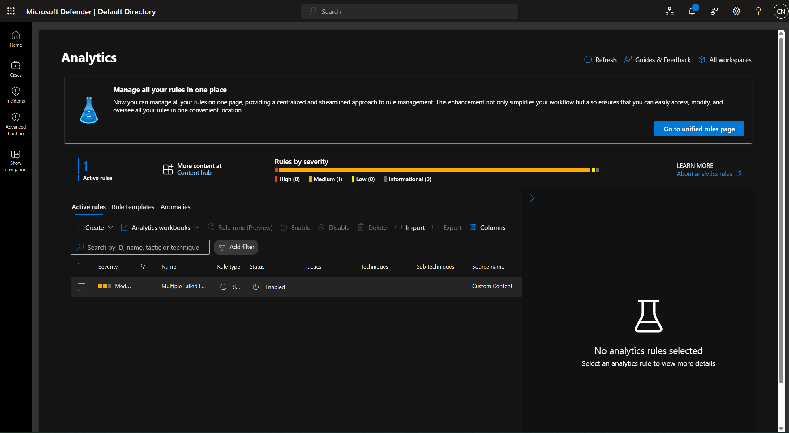Expand the Create dropdown
Image resolution: width=789 pixels, height=433 pixels.
(x=94, y=228)
